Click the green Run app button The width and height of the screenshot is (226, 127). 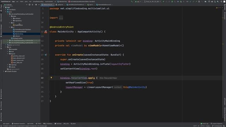coord(163,1)
